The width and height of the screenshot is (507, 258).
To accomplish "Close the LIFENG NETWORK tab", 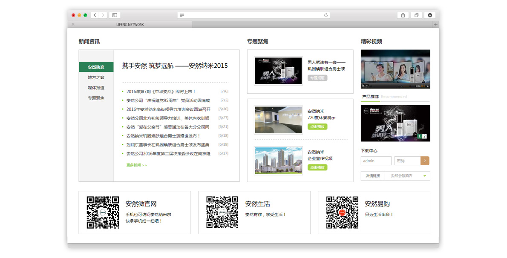I will [x=73, y=25].
